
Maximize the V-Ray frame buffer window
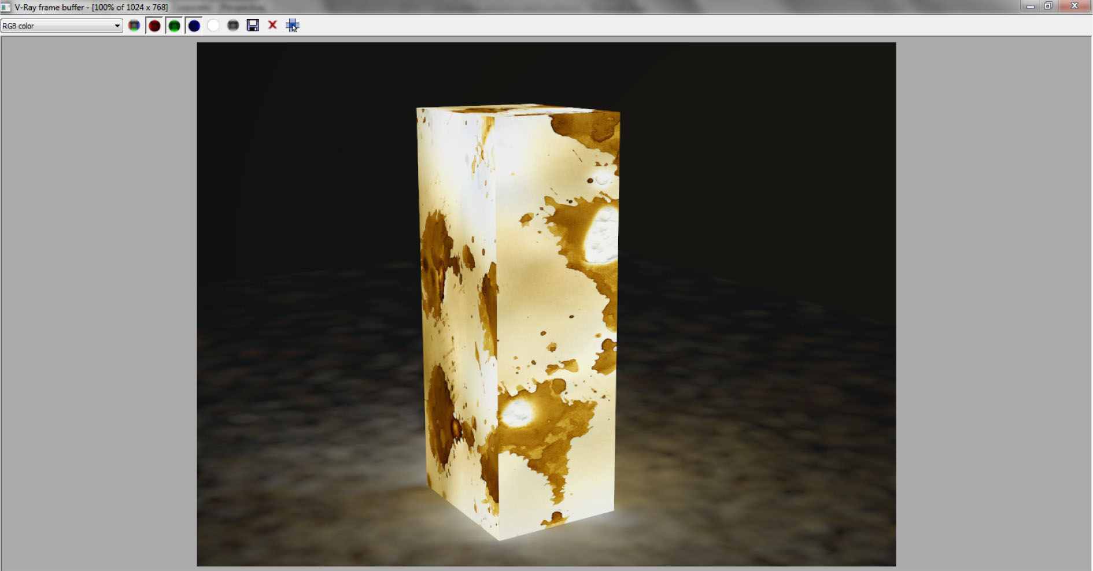pos(1048,6)
